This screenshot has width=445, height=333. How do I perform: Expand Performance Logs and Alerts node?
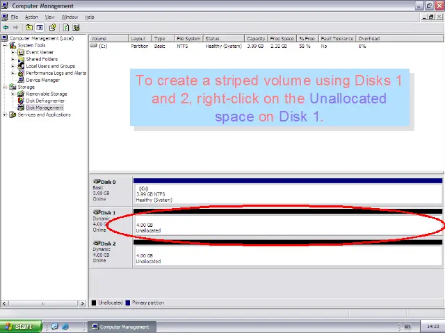[13, 73]
